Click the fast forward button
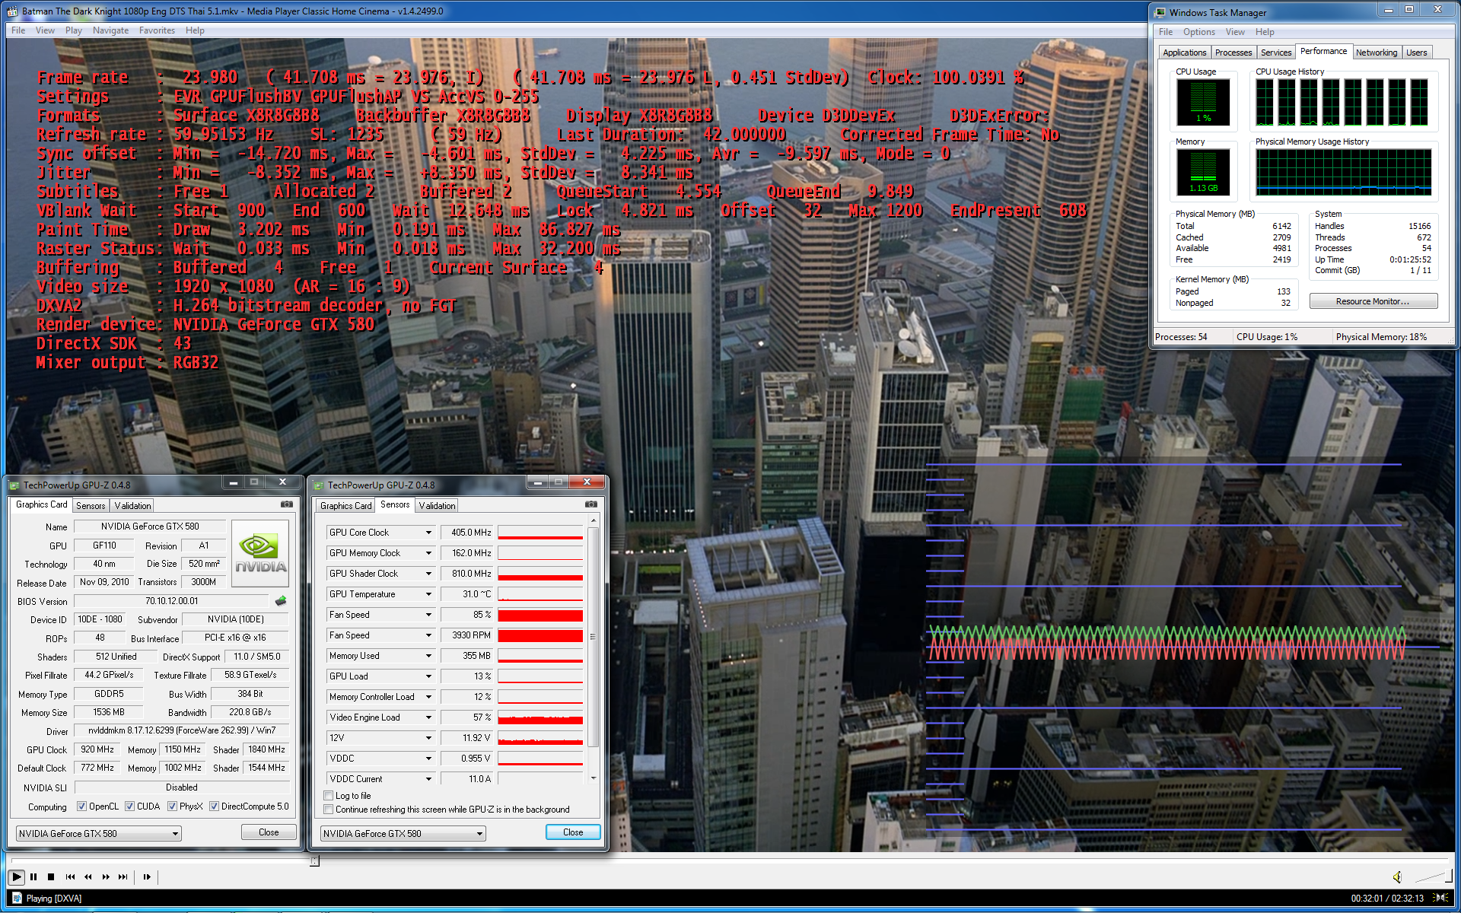1461x913 pixels. pos(106,877)
